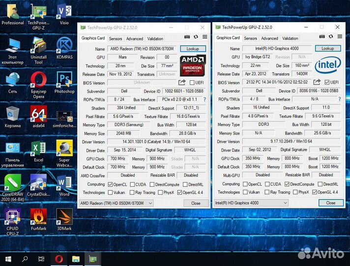Open hamburger menu in Intel GPU-Z window
The height and width of the screenshot is (266, 350).
point(340,36)
